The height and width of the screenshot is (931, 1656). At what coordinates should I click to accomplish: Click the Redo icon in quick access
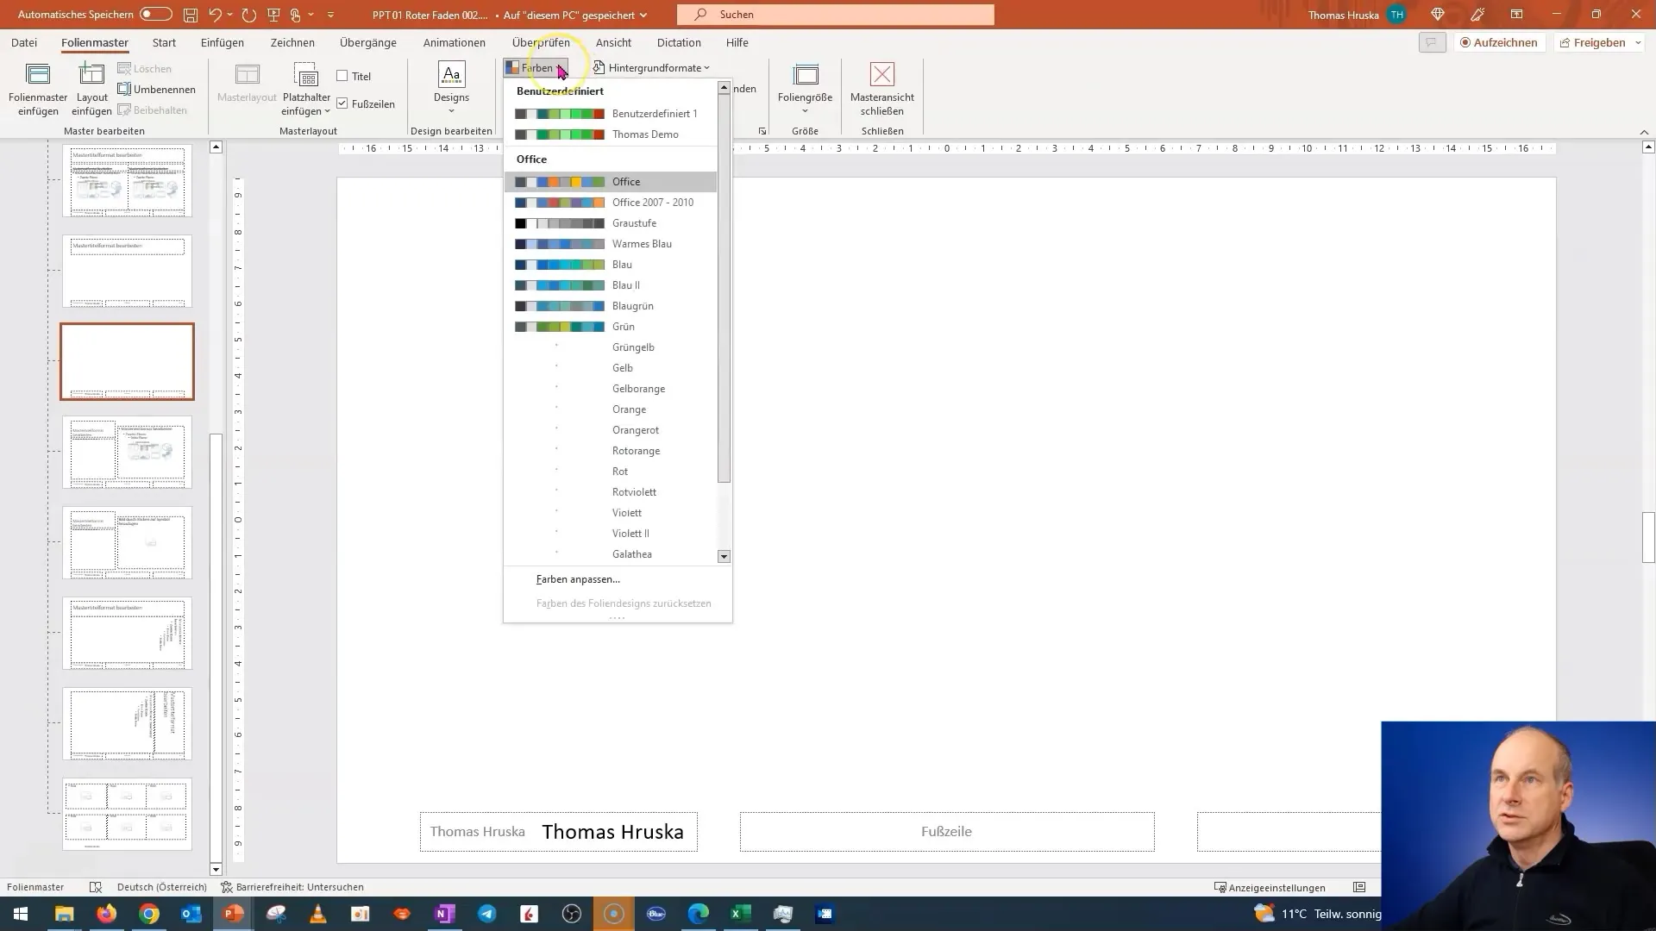(249, 15)
